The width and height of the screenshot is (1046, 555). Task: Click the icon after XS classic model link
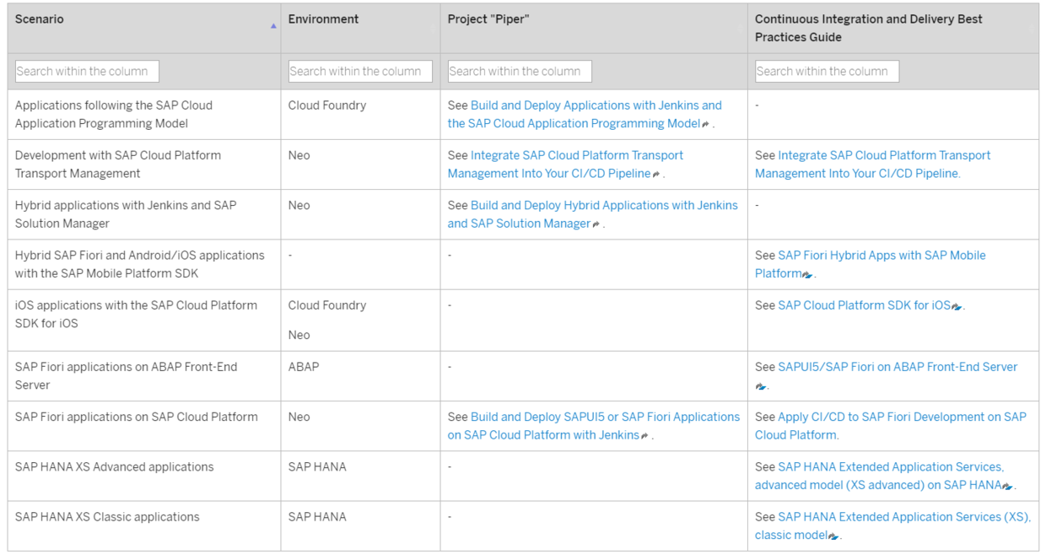point(833,536)
